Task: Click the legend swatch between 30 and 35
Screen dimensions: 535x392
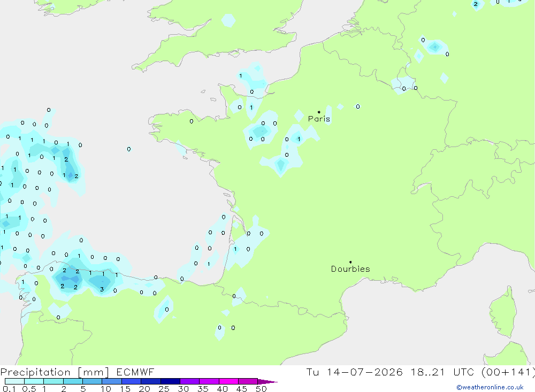Action: pyautogui.click(x=189, y=381)
